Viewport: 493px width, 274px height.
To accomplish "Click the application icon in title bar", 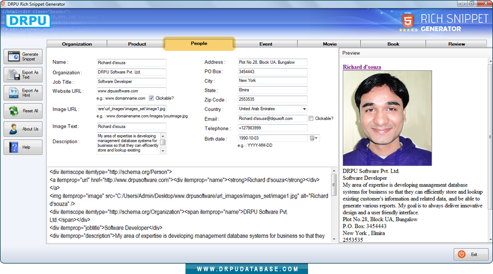I will point(3,4).
